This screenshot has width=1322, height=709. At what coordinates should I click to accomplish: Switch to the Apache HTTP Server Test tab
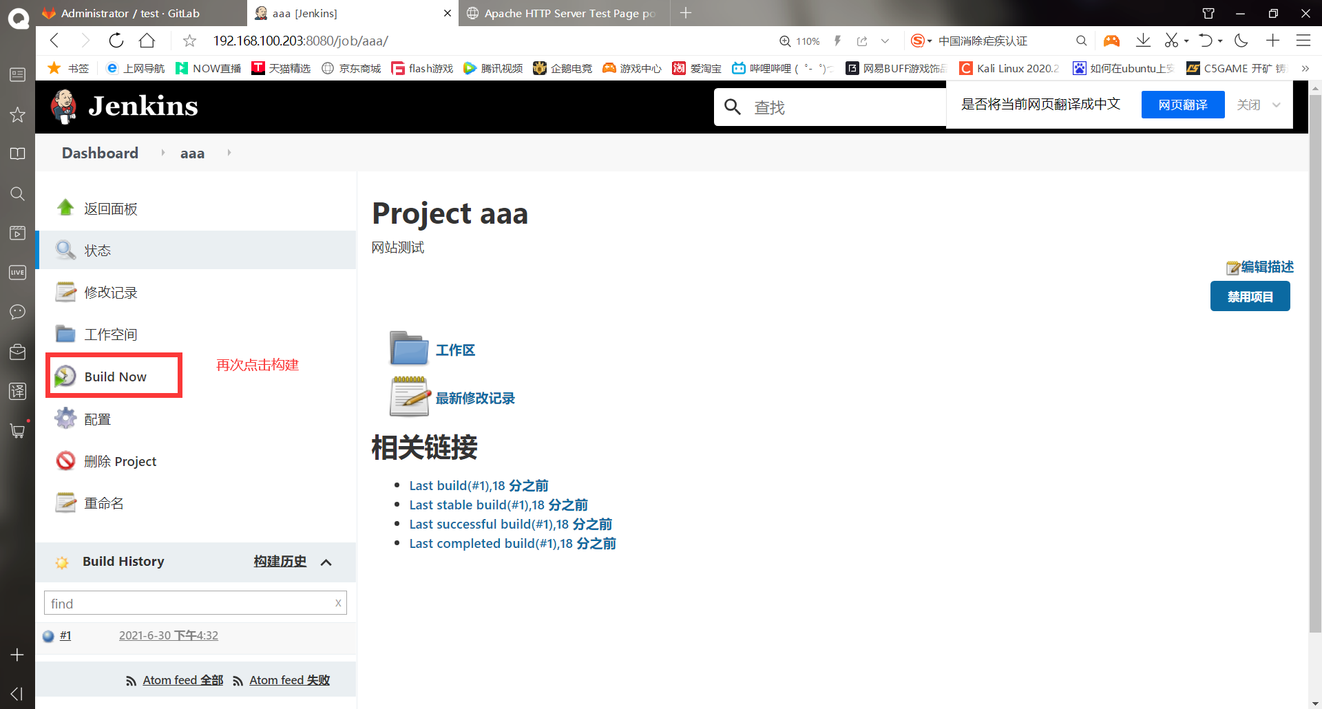point(565,13)
